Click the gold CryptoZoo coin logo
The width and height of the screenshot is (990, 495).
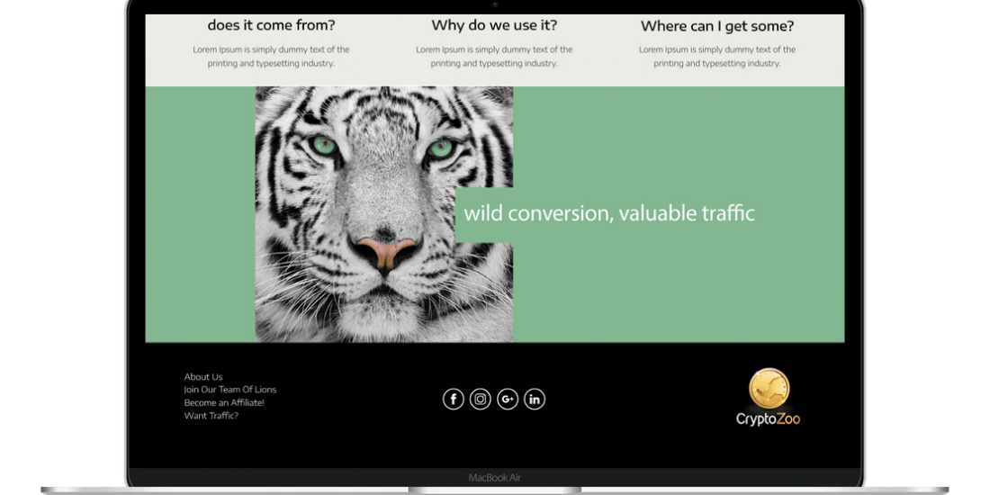tap(769, 388)
